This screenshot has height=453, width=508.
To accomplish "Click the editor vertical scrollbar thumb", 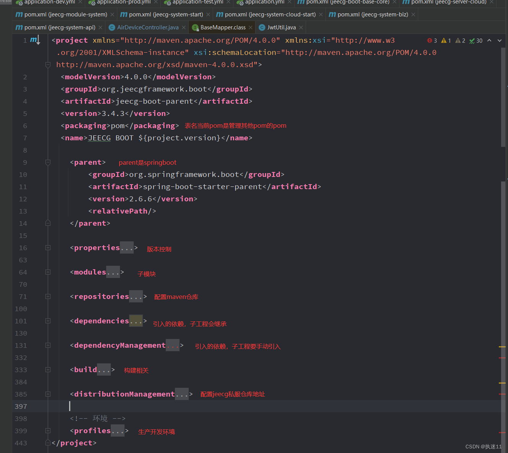I will (503, 97).
